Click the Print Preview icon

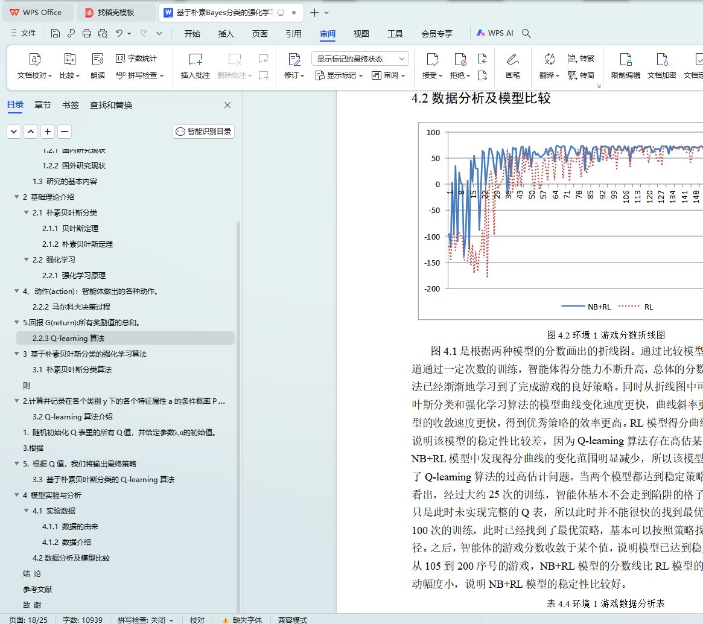(x=103, y=33)
